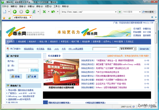Click the site keyword search input box

(105, 49)
